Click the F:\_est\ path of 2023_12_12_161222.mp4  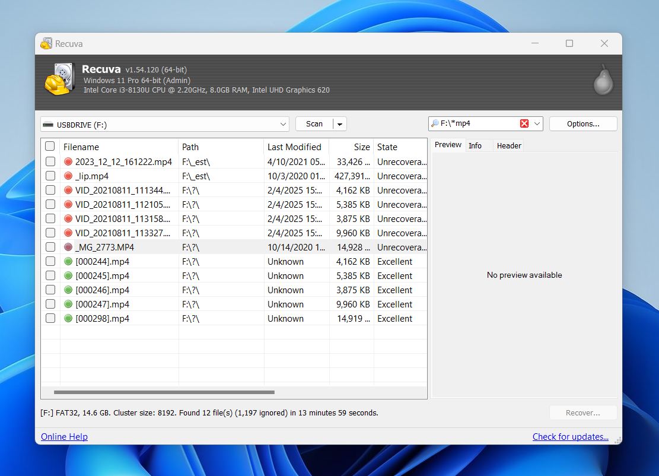(x=196, y=162)
